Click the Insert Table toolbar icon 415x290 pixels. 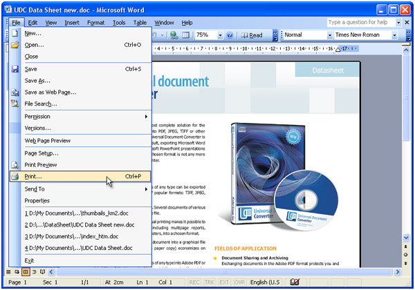[x=186, y=35]
